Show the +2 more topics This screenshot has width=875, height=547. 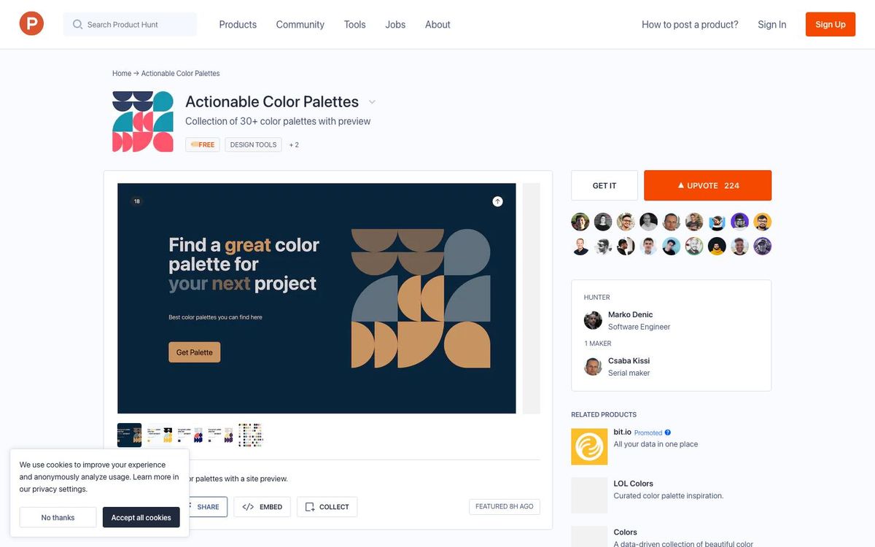(294, 144)
